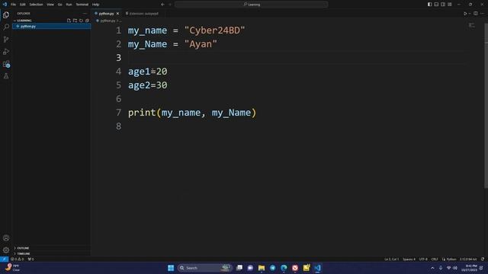Image resolution: width=488 pixels, height=274 pixels.
Task: Open the Windows Start menu
Action: (x=171, y=268)
